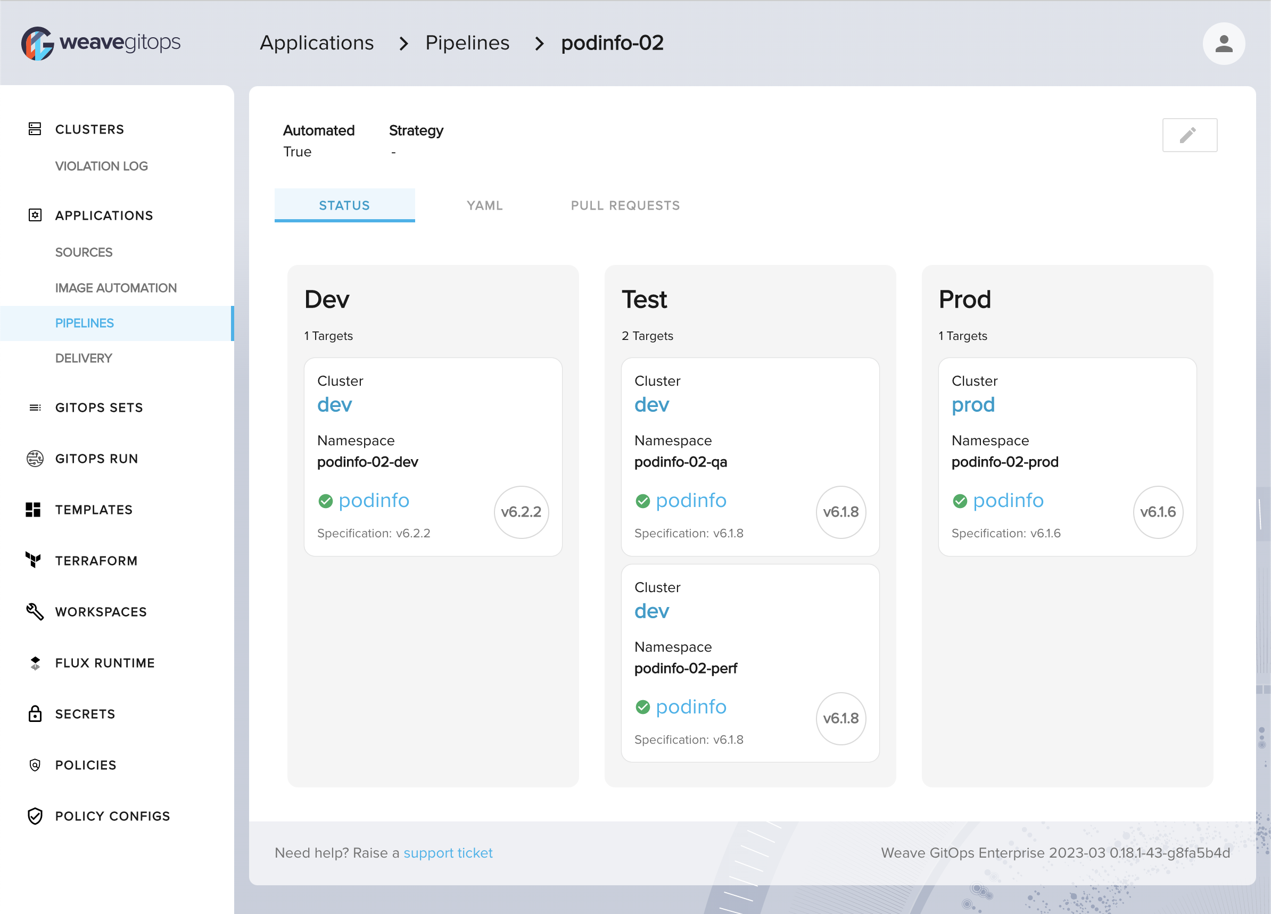Click the Workspaces wrench icon
Viewport: 1271px width, 914px height.
[x=35, y=611]
